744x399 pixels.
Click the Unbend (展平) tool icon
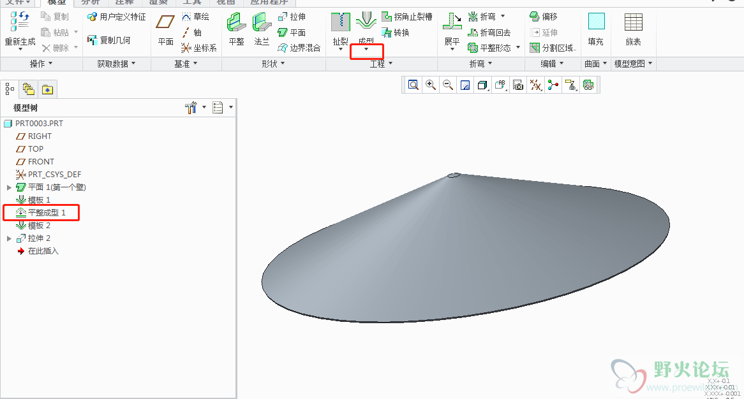click(452, 23)
